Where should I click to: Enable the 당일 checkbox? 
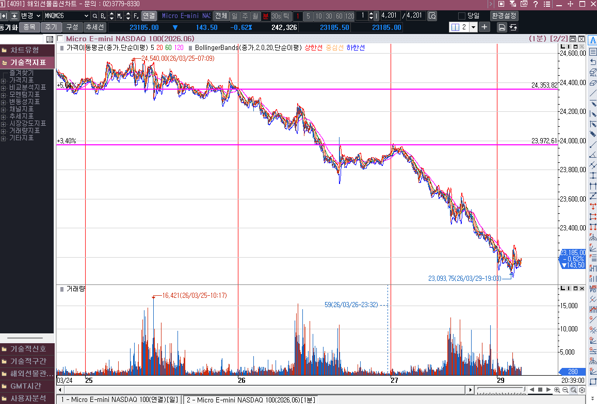462,16
